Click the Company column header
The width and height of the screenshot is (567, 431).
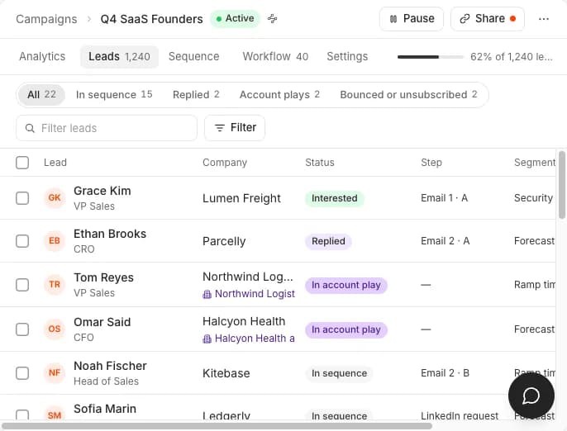[x=225, y=163]
